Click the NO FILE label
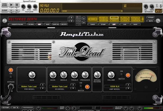The image size is (163, 111). click(x=44, y=6)
